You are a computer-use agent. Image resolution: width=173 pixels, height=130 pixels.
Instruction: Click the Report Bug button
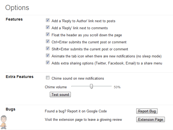click(x=147, y=111)
